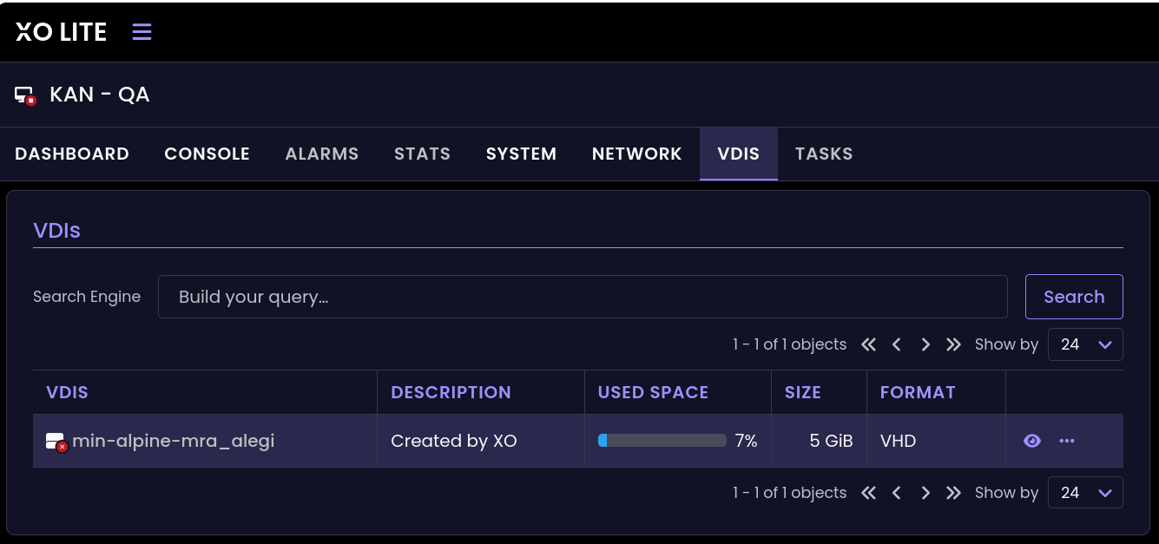Click the 7% used space progress bar
This screenshot has width=1159, height=544.
(x=662, y=441)
